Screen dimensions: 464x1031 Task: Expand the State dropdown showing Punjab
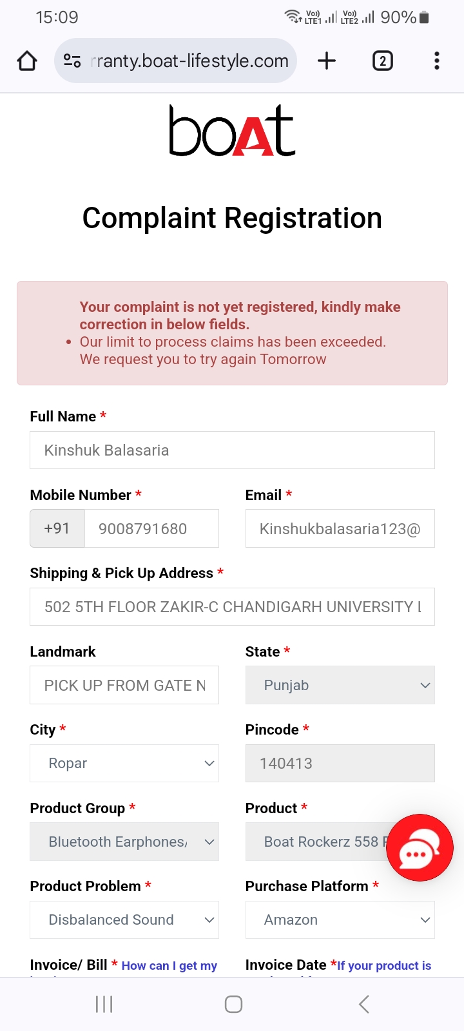click(x=340, y=685)
